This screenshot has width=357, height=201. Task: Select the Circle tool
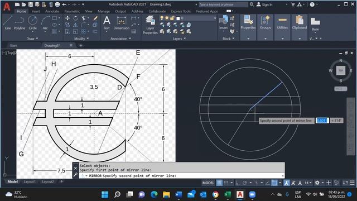[32, 22]
